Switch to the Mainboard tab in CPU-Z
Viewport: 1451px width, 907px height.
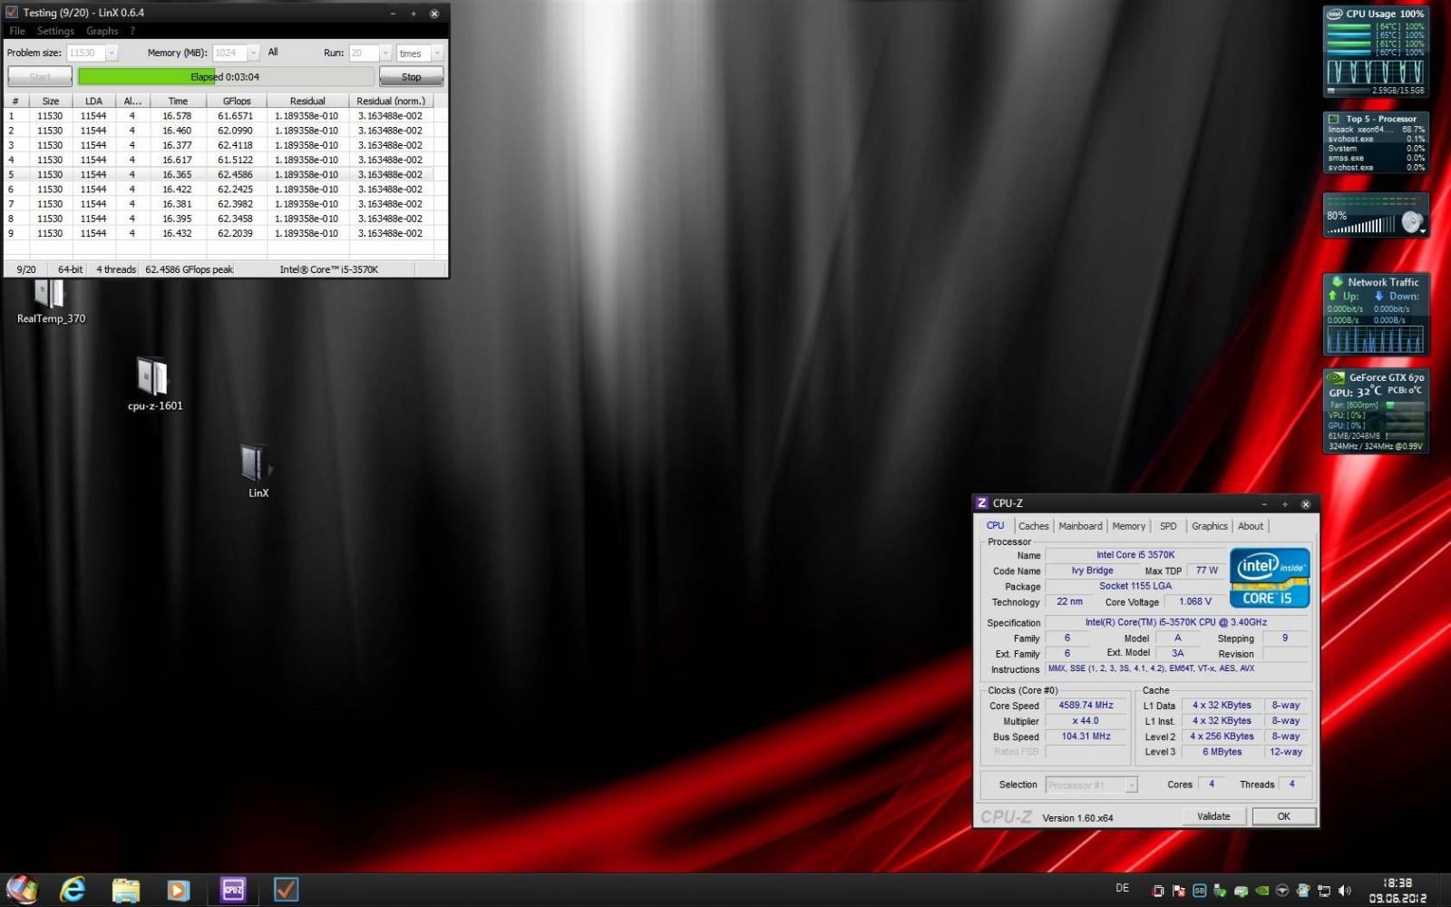[1080, 526]
